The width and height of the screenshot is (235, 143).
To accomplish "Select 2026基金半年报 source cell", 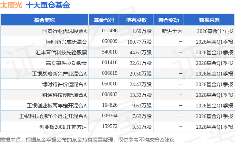I will [215, 31].
